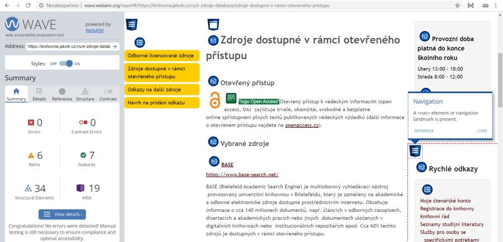This screenshot has width=503, height=242.
Task: Click the View details button
Action: [62, 214]
